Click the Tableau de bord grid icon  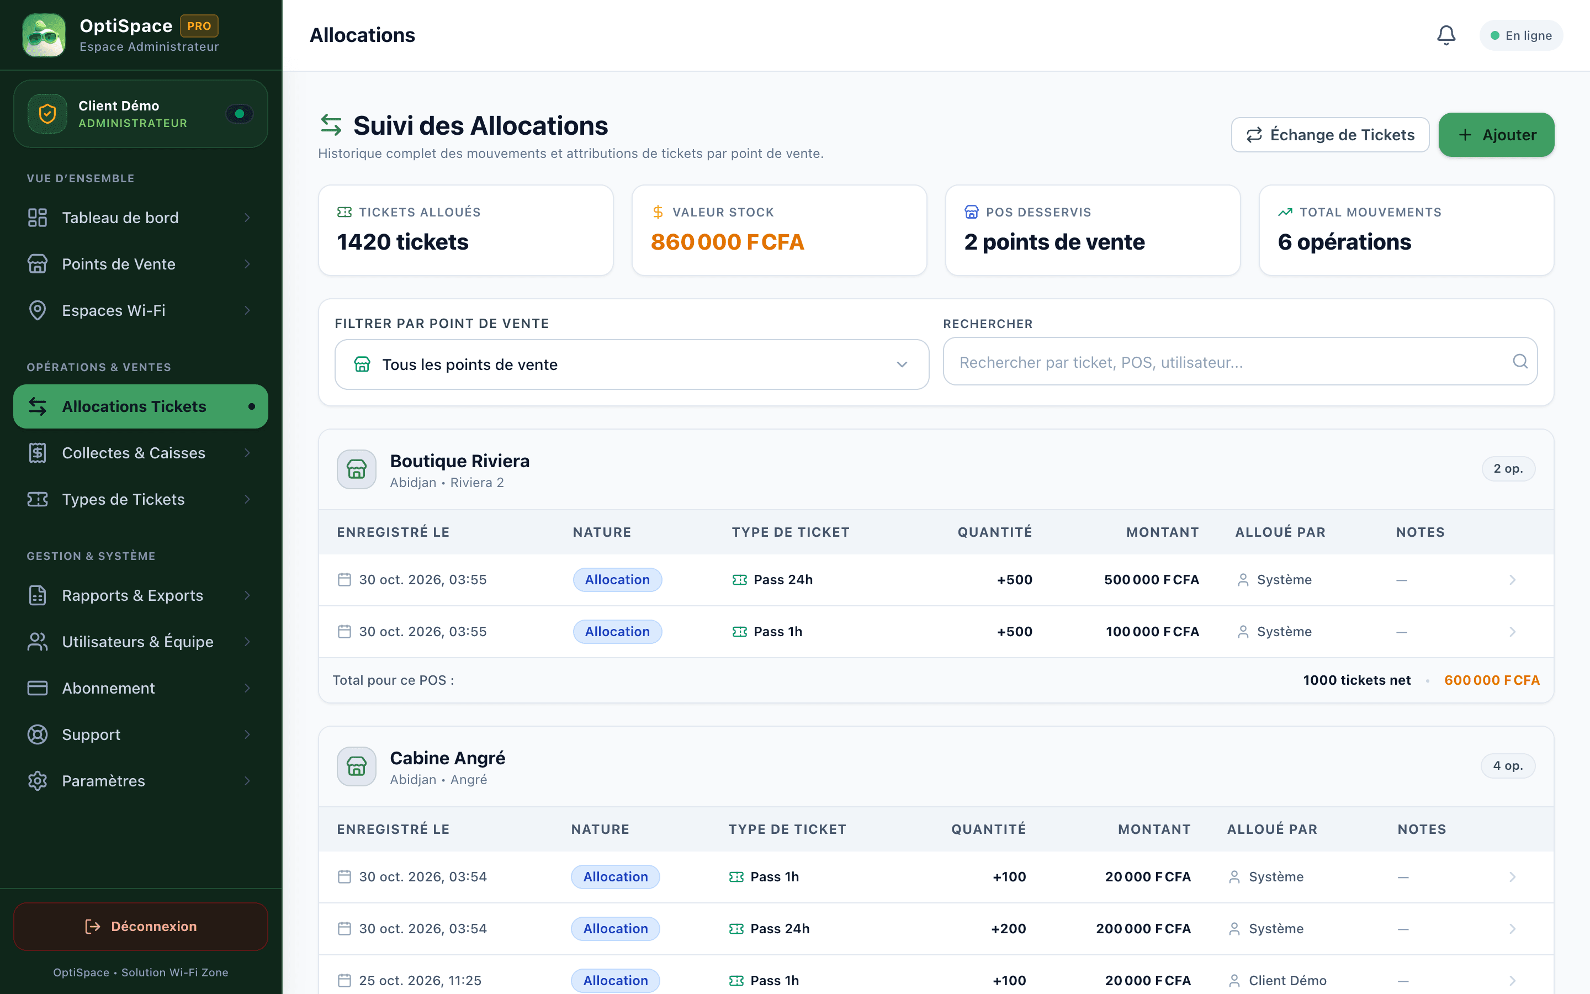38,218
